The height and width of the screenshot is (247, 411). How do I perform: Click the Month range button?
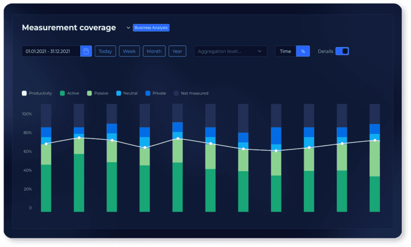coord(154,51)
